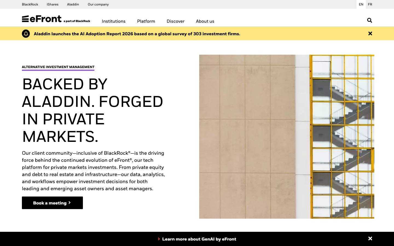Open the Institutions menu
The width and height of the screenshot is (394, 246).
point(114,21)
